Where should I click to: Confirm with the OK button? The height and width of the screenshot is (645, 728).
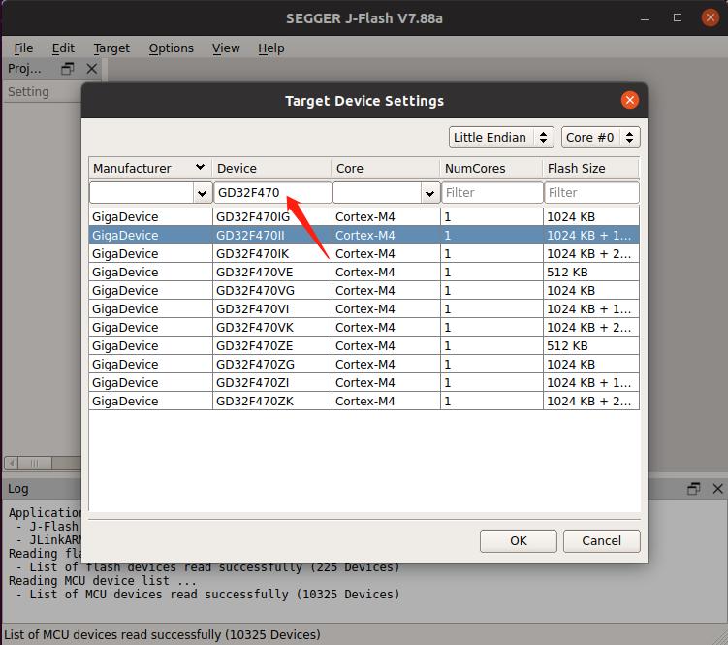(519, 541)
